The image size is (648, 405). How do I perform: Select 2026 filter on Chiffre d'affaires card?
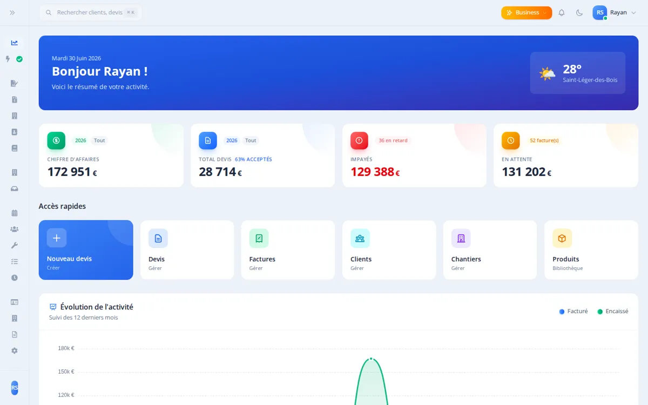[80, 140]
